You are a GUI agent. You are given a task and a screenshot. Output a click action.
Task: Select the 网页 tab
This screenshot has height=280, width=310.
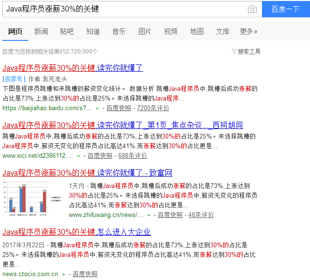pos(15,31)
